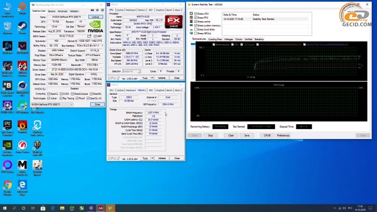Click GPU-Z BIOS export share icon
The image size is (377, 212).
coord(90,36)
